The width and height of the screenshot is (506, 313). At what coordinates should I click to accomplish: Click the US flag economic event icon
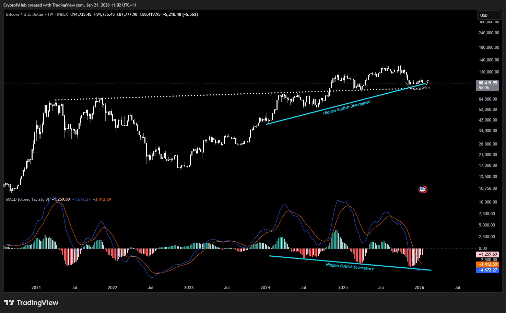pos(423,189)
